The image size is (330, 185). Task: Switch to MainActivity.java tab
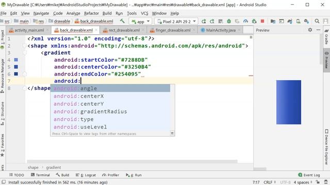(221, 30)
